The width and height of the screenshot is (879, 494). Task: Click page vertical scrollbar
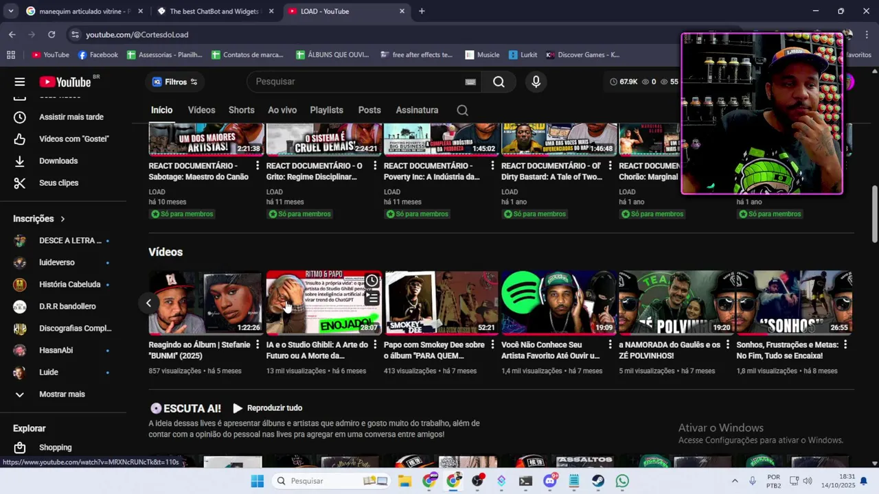pyautogui.click(x=874, y=213)
